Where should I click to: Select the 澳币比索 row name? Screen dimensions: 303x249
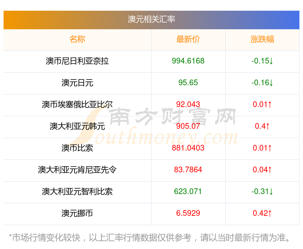(77, 148)
